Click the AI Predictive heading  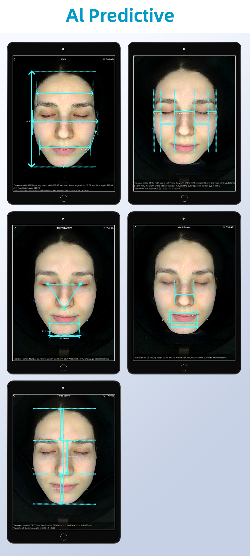coord(120,16)
